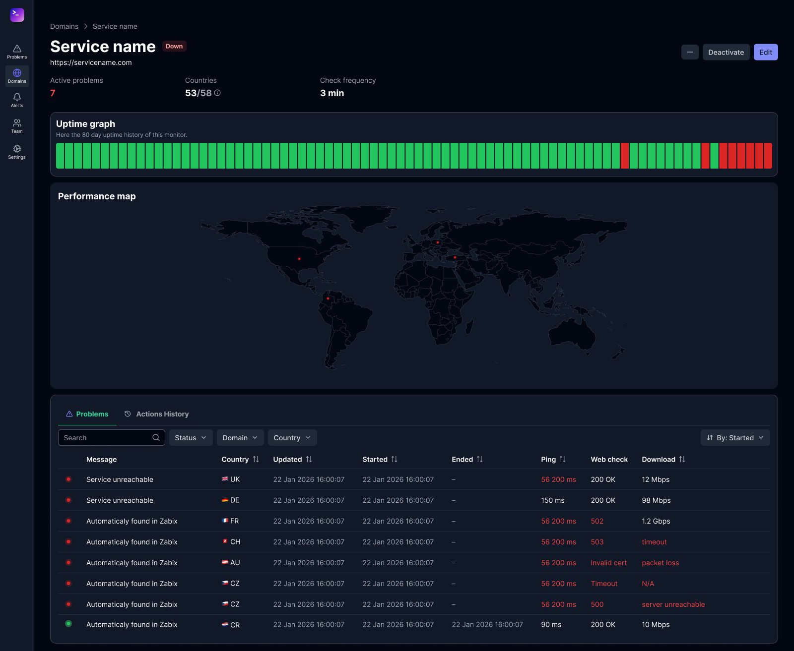Select the Problems tab

coord(87,414)
